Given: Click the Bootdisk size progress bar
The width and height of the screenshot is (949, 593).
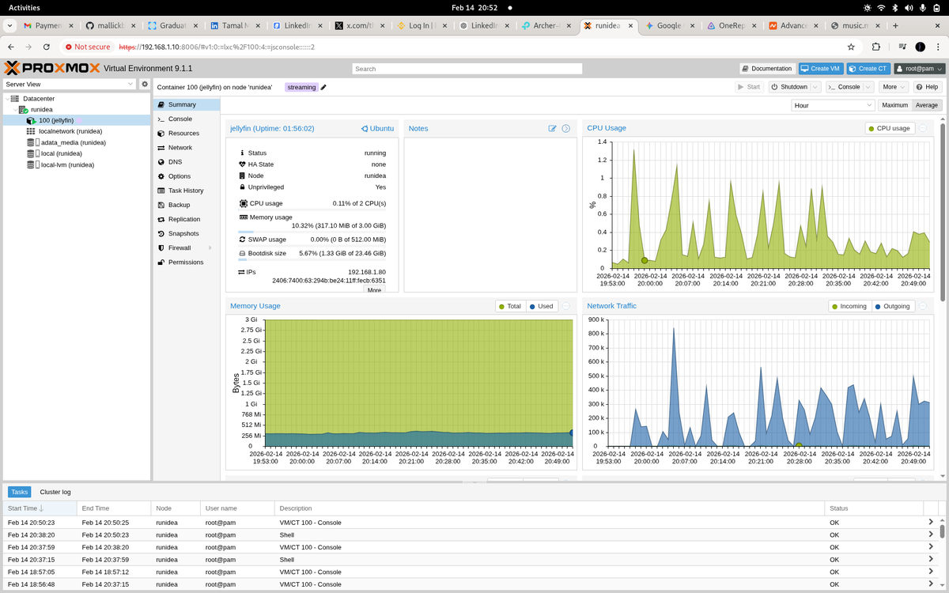Looking at the screenshot, I should coord(312,260).
